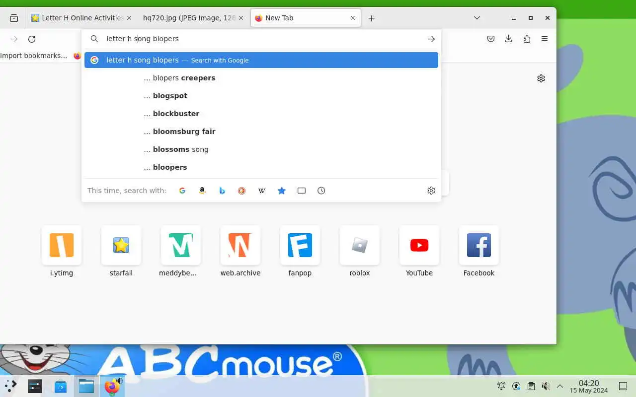Screen dimensions: 636x397
Task: Open search settings gear in dropdown
Action: click(x=431, y=191)
